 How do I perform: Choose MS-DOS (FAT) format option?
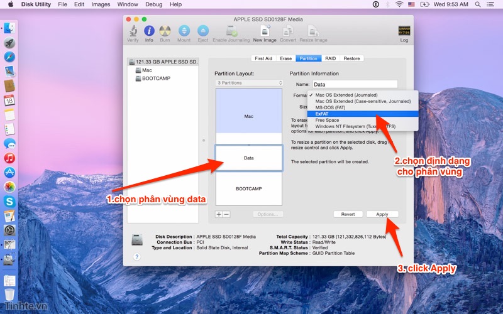363,107
